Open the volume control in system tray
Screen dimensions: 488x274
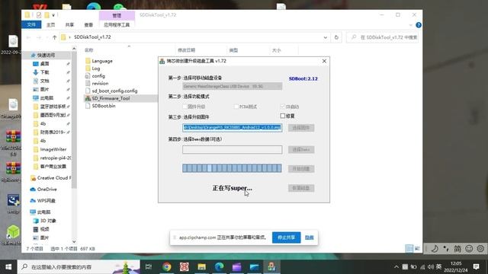(430, 267)
